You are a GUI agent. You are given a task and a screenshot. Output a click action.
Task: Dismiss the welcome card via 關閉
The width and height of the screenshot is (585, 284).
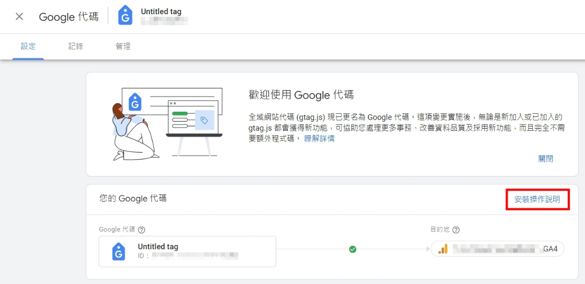tap(545, 159)
